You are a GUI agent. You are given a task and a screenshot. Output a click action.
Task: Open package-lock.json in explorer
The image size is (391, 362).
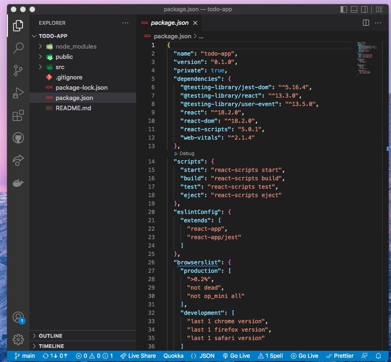point(83,88)
